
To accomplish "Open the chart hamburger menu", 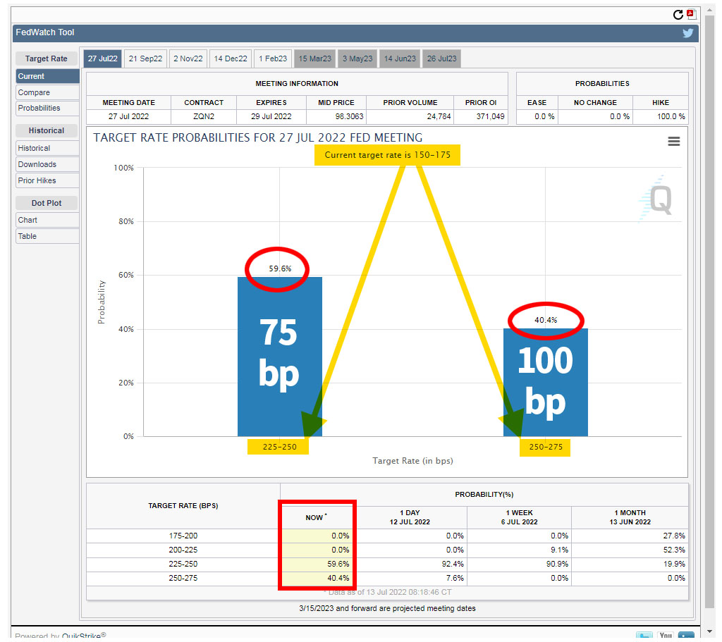I will pyautogui.click(x=673, y=142).
